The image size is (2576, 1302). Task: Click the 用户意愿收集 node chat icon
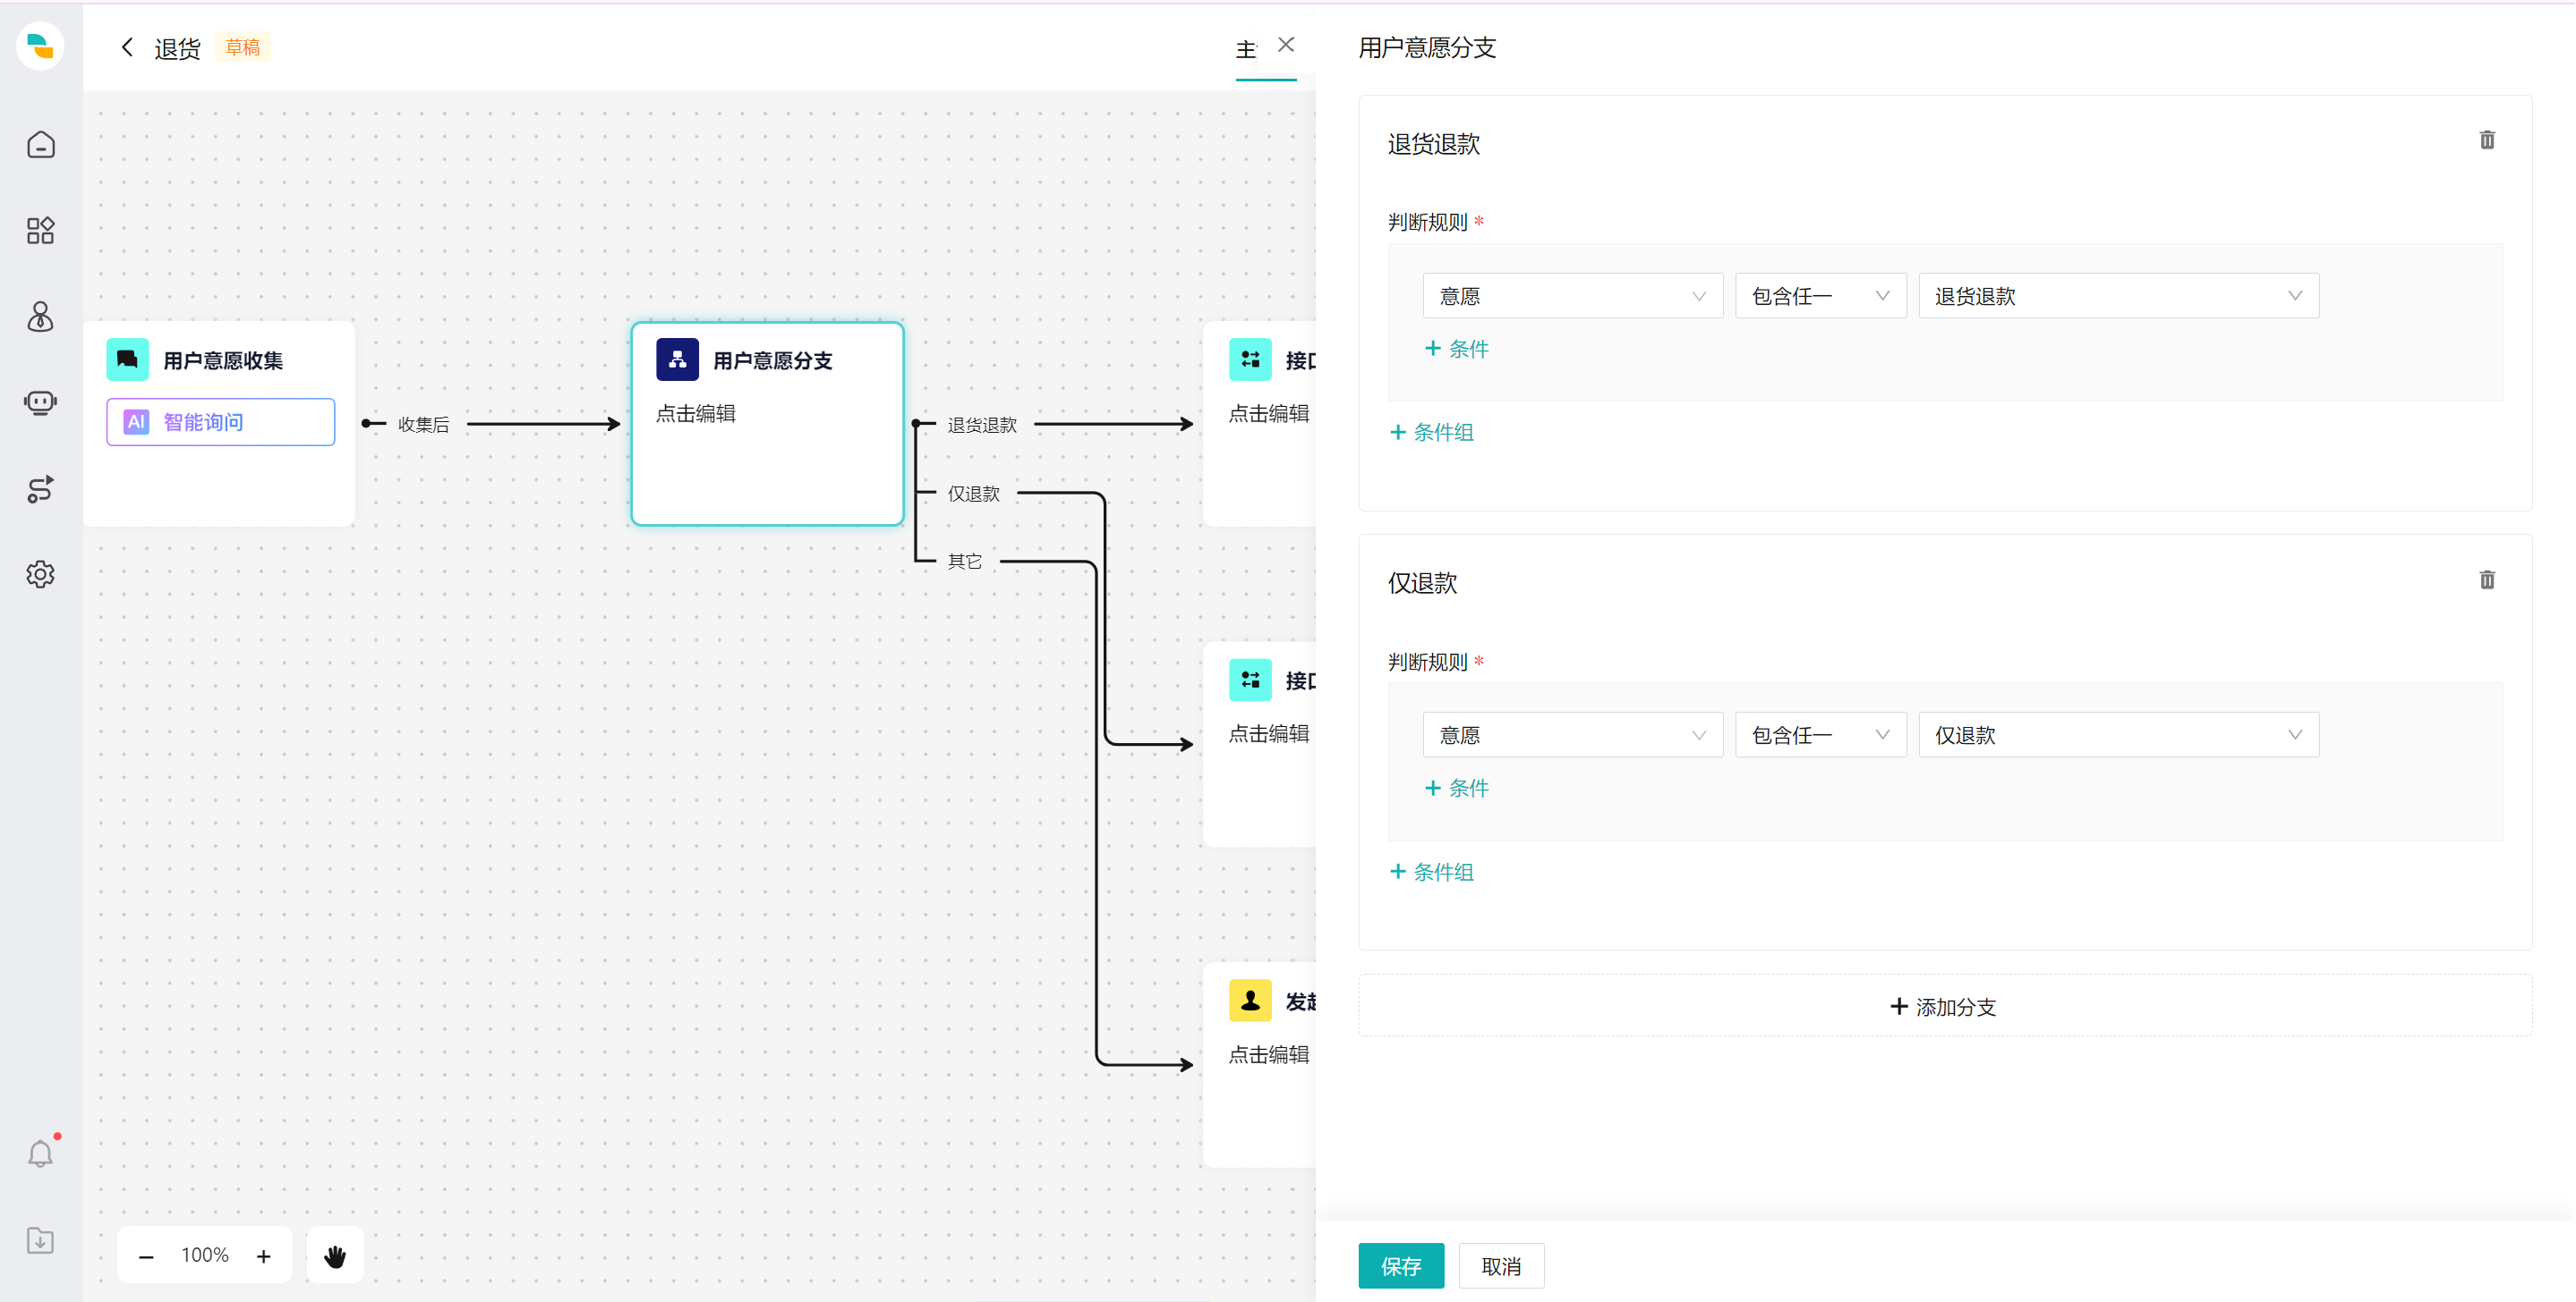(x=128, y=359)
